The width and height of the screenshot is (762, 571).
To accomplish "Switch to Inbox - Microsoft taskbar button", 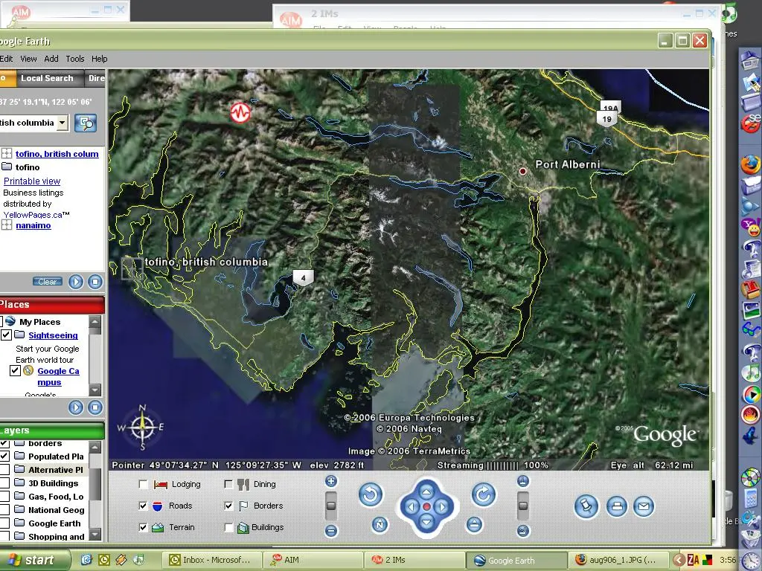I will pos(211,560).
